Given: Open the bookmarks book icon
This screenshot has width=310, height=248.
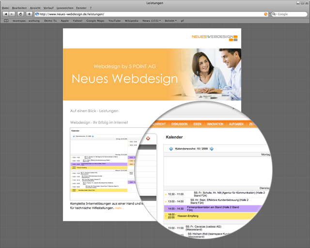Looking at the screenshot, I should [x=6, y=21].
